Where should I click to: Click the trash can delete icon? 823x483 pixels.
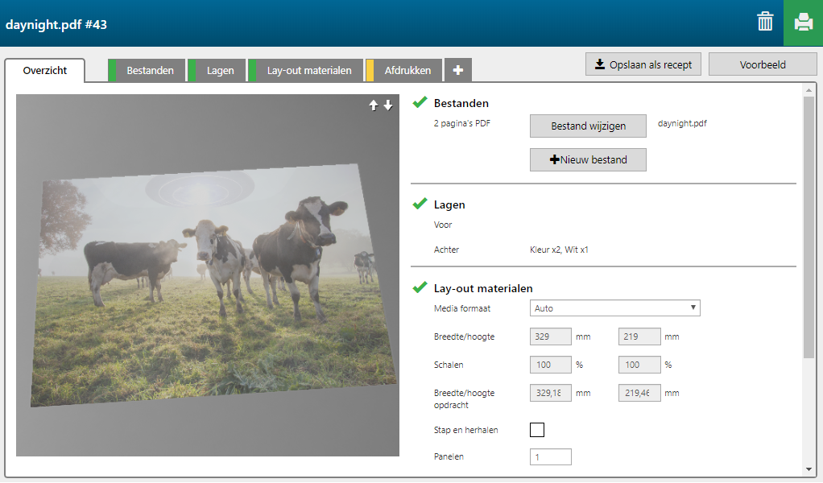(x=765, y=23)
